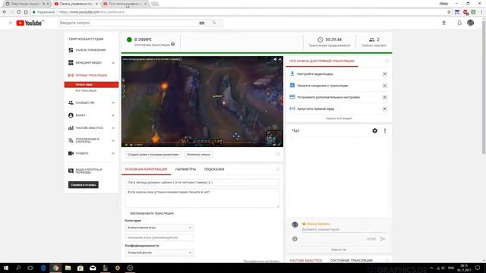Expand the Канал sidebar section
486x273 pixels.
pos(113,115)
